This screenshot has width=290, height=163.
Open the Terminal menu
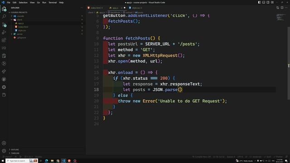[53, 3]
